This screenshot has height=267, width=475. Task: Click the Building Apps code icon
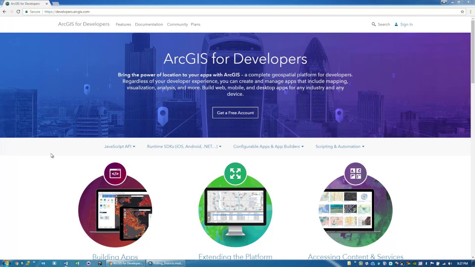click(115, 174)
